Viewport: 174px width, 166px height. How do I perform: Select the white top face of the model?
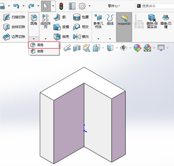pos(84,76)
